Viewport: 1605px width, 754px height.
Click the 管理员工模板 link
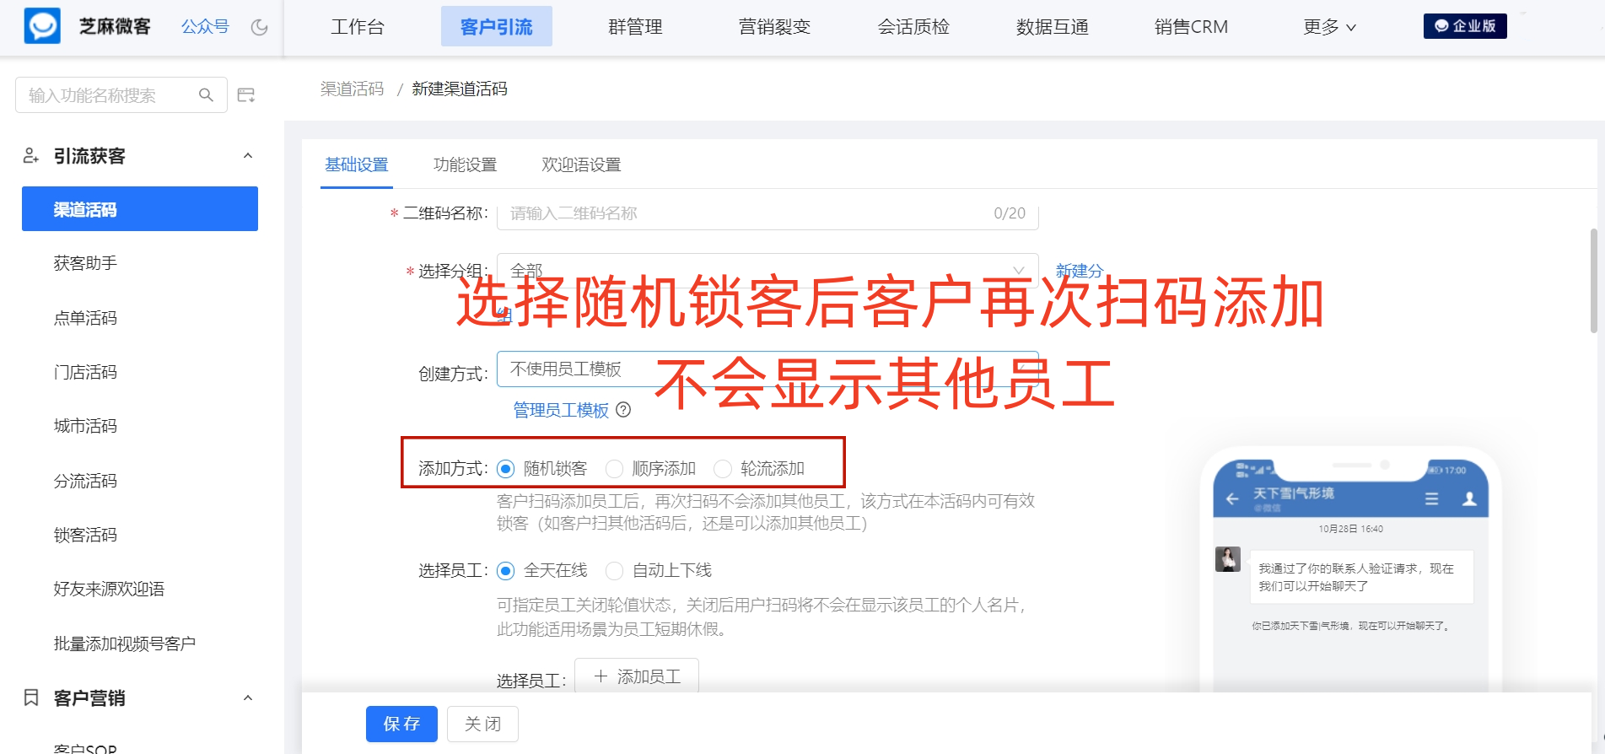(561, 410)
